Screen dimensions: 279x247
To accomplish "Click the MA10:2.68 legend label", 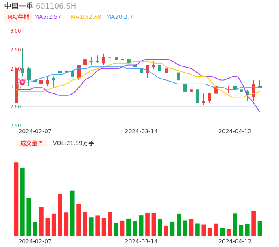I will pos(86,17).
